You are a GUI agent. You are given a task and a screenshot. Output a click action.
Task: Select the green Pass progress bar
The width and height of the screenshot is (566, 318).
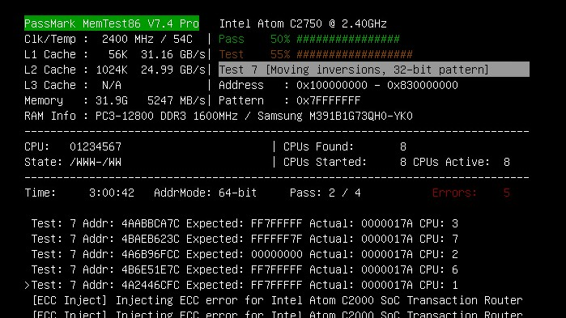pyautogui.click(x=348, y=39)
